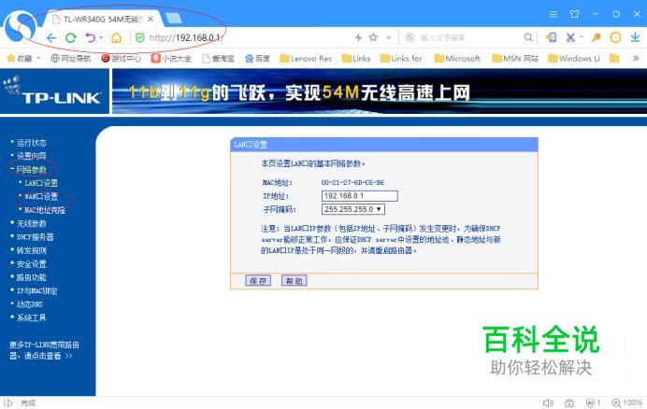Select the TL-WR340G 54M tab

coord(102,19)
